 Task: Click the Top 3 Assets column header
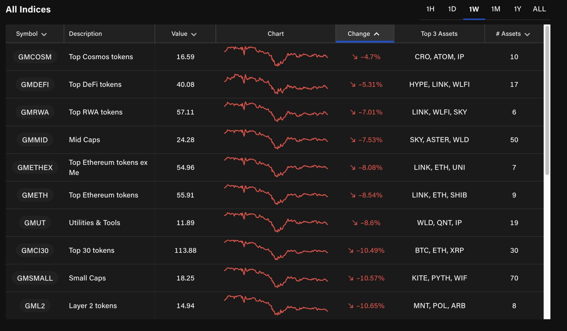[439, 34]
